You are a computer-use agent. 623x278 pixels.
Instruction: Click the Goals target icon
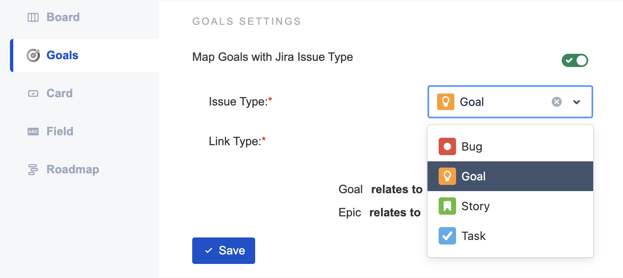point(33,55)
